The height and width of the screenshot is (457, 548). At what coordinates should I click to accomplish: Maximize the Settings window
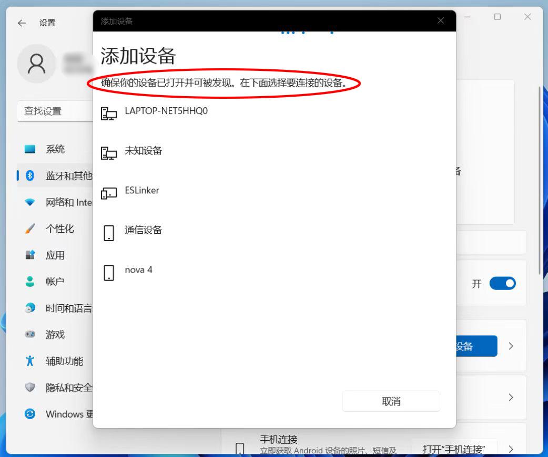[498, 17]
